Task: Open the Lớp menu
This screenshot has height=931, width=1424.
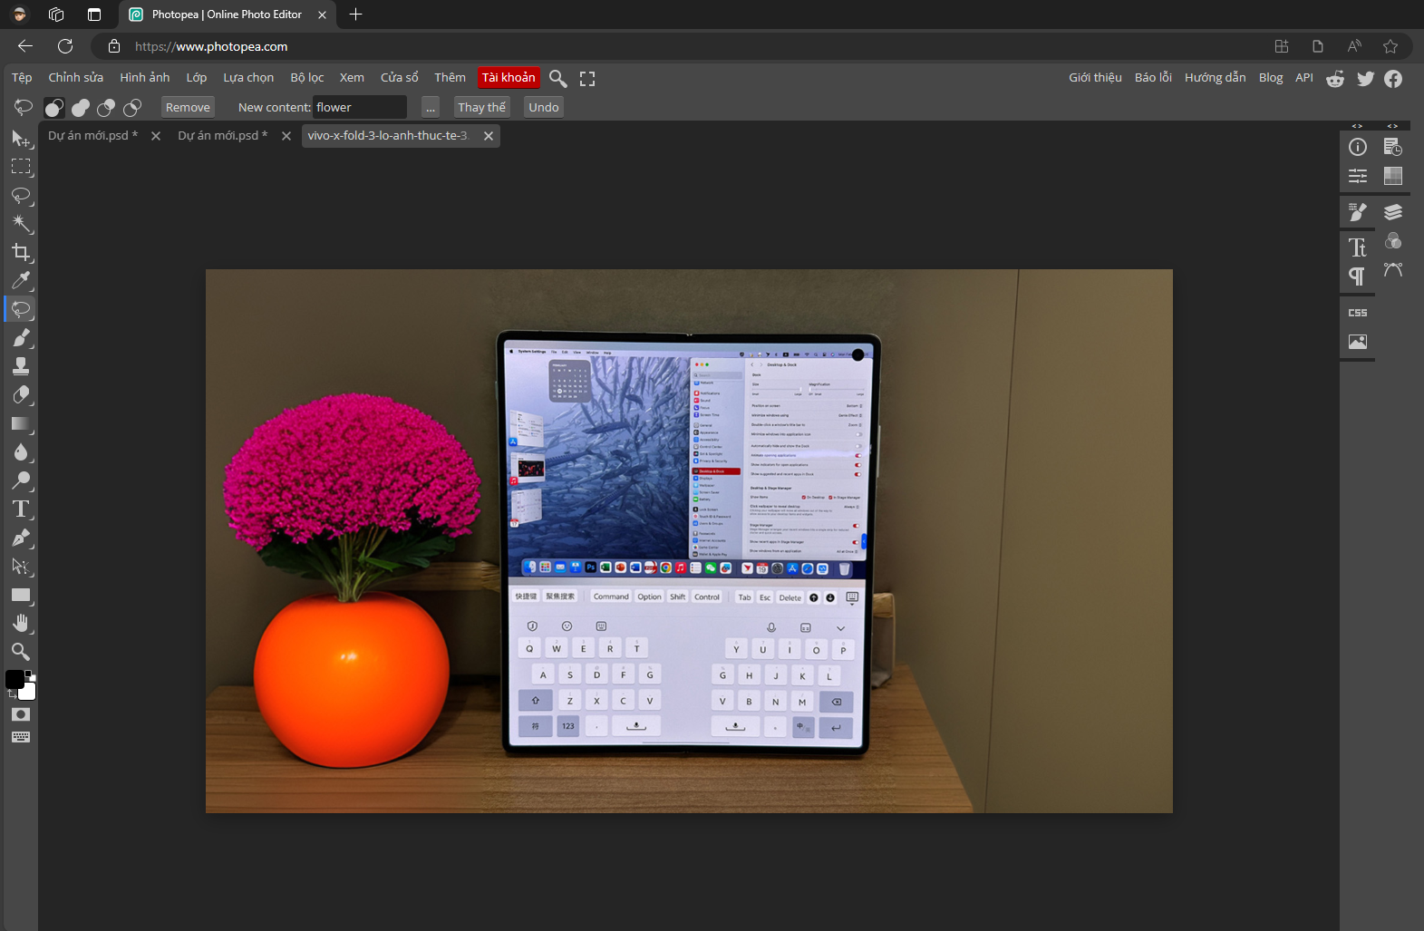Action: click(x=197, y=78)
